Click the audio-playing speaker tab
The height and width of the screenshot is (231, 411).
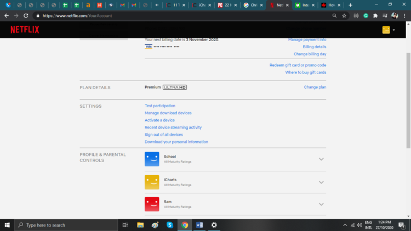point(157,5)
